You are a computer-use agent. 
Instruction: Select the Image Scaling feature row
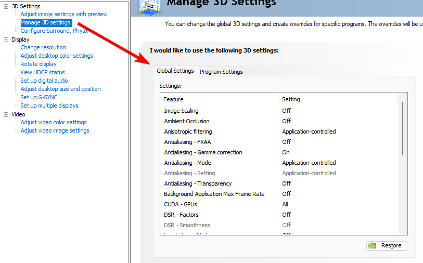[x=279, y=111]
